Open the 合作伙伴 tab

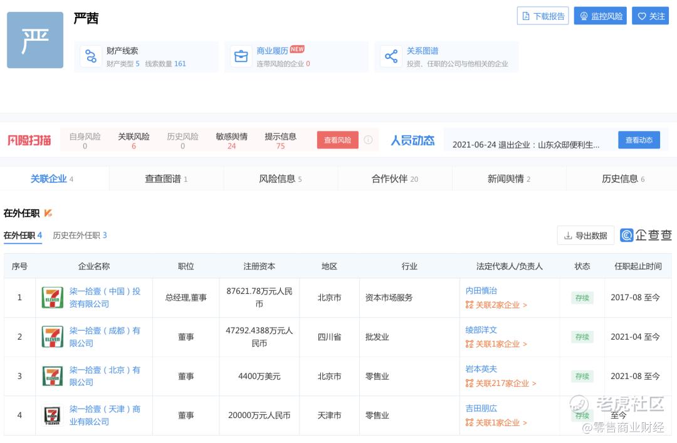point(394,179)
